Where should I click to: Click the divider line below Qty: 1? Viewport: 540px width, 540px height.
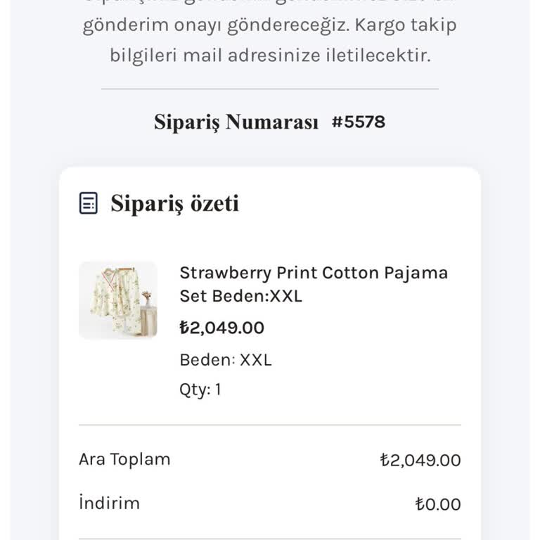(269, 425)
